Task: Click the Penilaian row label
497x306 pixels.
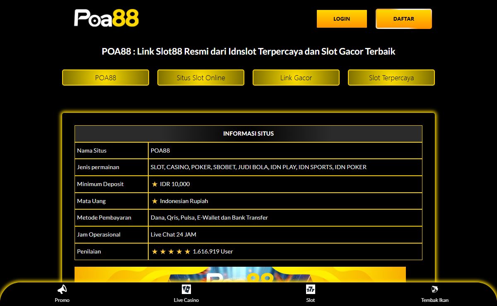Action: click(89, 251)
